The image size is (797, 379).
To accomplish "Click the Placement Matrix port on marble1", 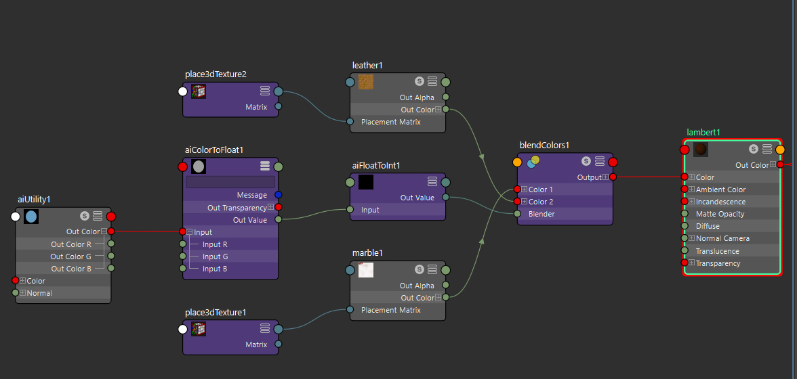I will click(x=350, y=310).
